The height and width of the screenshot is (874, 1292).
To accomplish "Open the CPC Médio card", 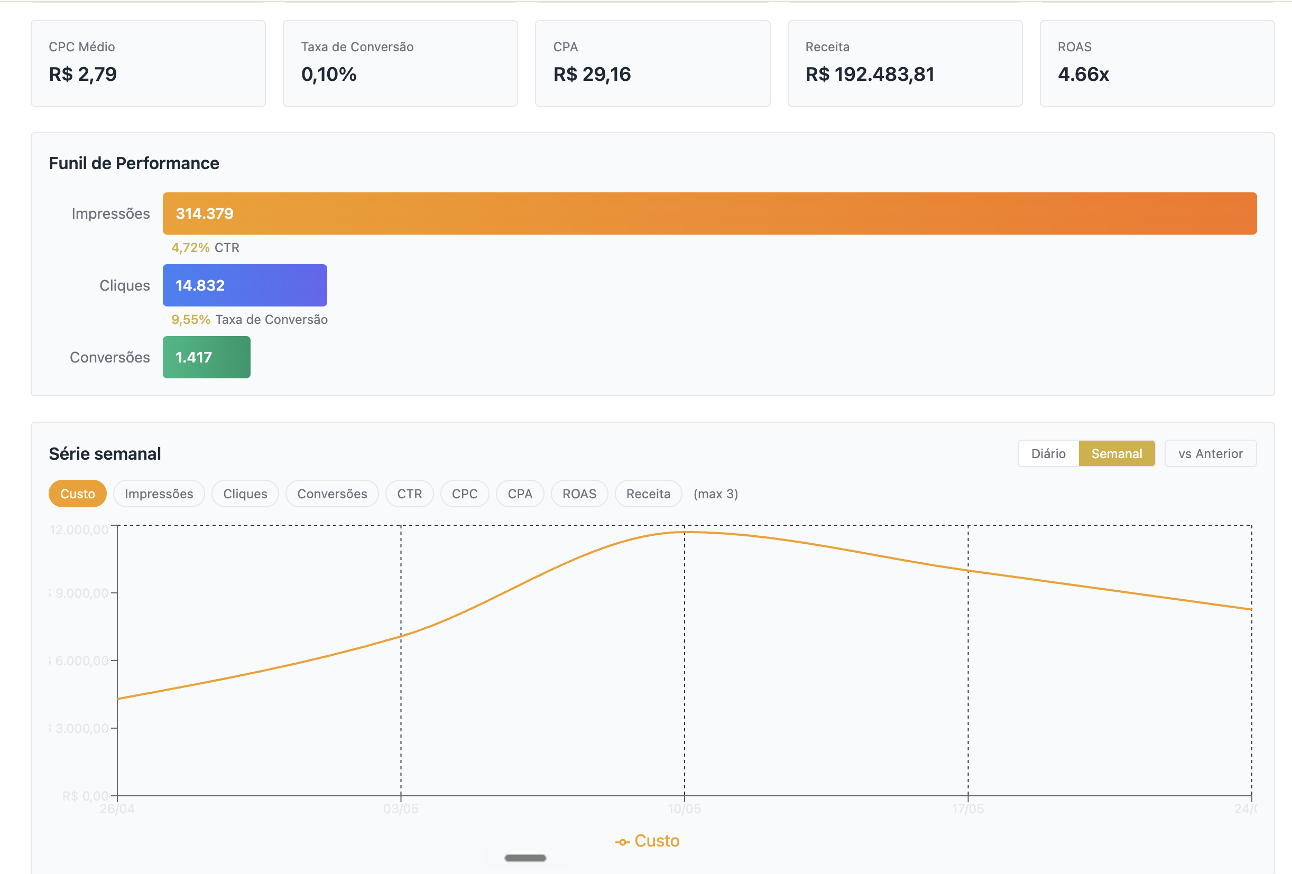I will (x=149, y=63).
